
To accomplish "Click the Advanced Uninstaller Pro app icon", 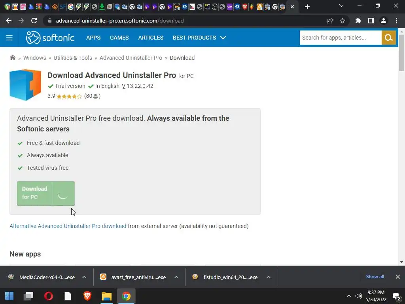I will pyautogui.click(x=25, y=85).
